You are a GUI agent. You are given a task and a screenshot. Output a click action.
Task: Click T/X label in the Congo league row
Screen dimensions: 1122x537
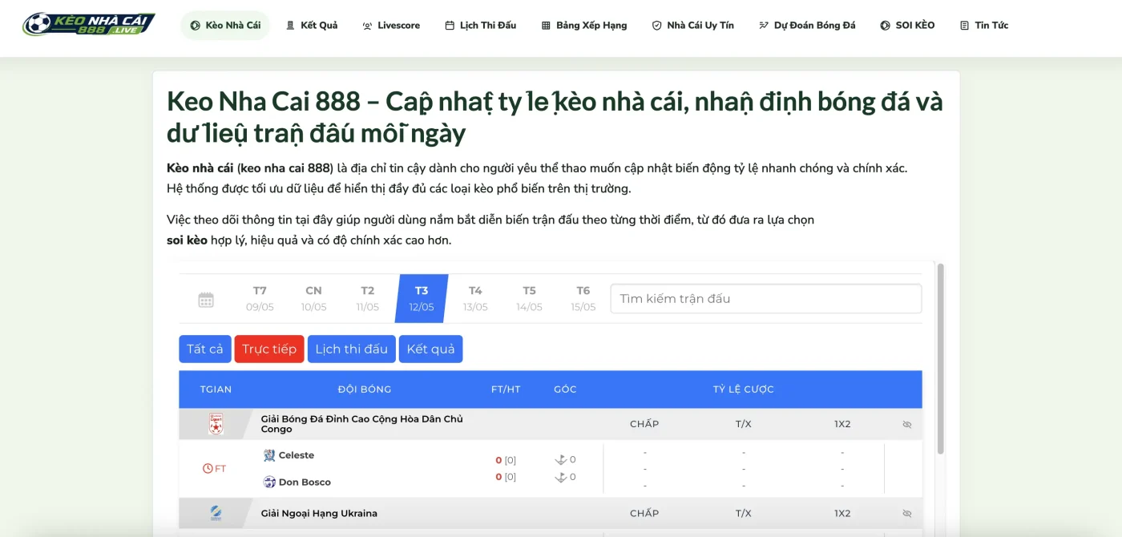744,424
